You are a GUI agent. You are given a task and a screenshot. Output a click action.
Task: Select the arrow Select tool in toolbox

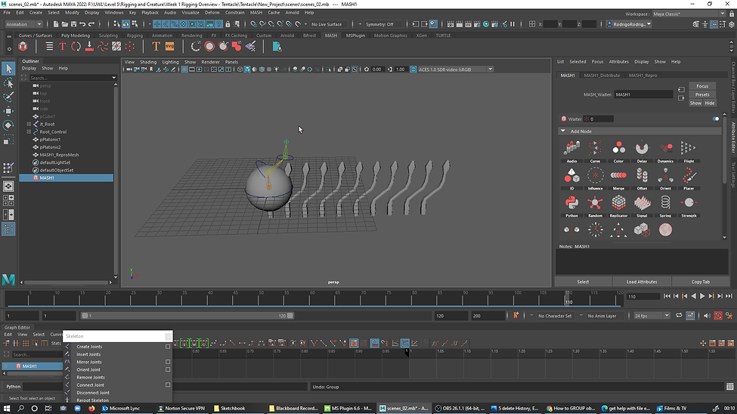click(x=8, y=69)
